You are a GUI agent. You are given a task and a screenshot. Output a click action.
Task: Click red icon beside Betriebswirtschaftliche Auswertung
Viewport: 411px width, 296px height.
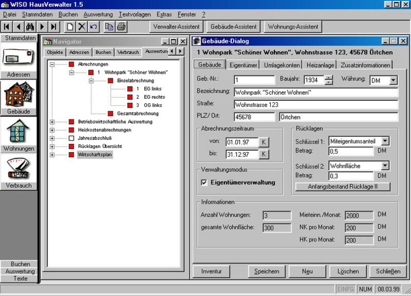click(71, 122)
